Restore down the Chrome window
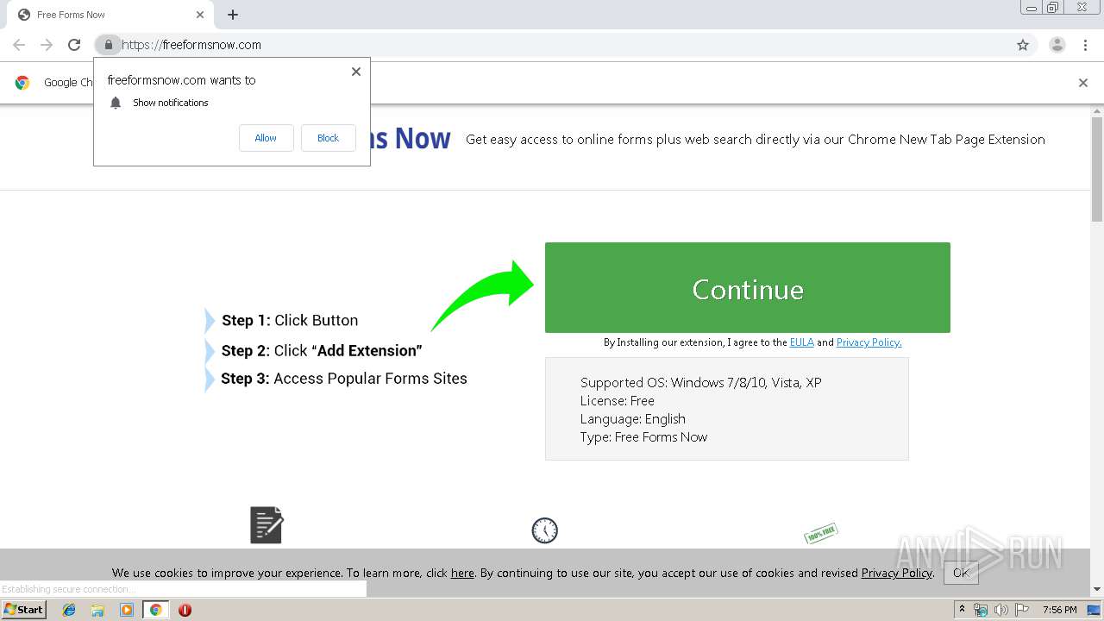 tap(1054, 7)
